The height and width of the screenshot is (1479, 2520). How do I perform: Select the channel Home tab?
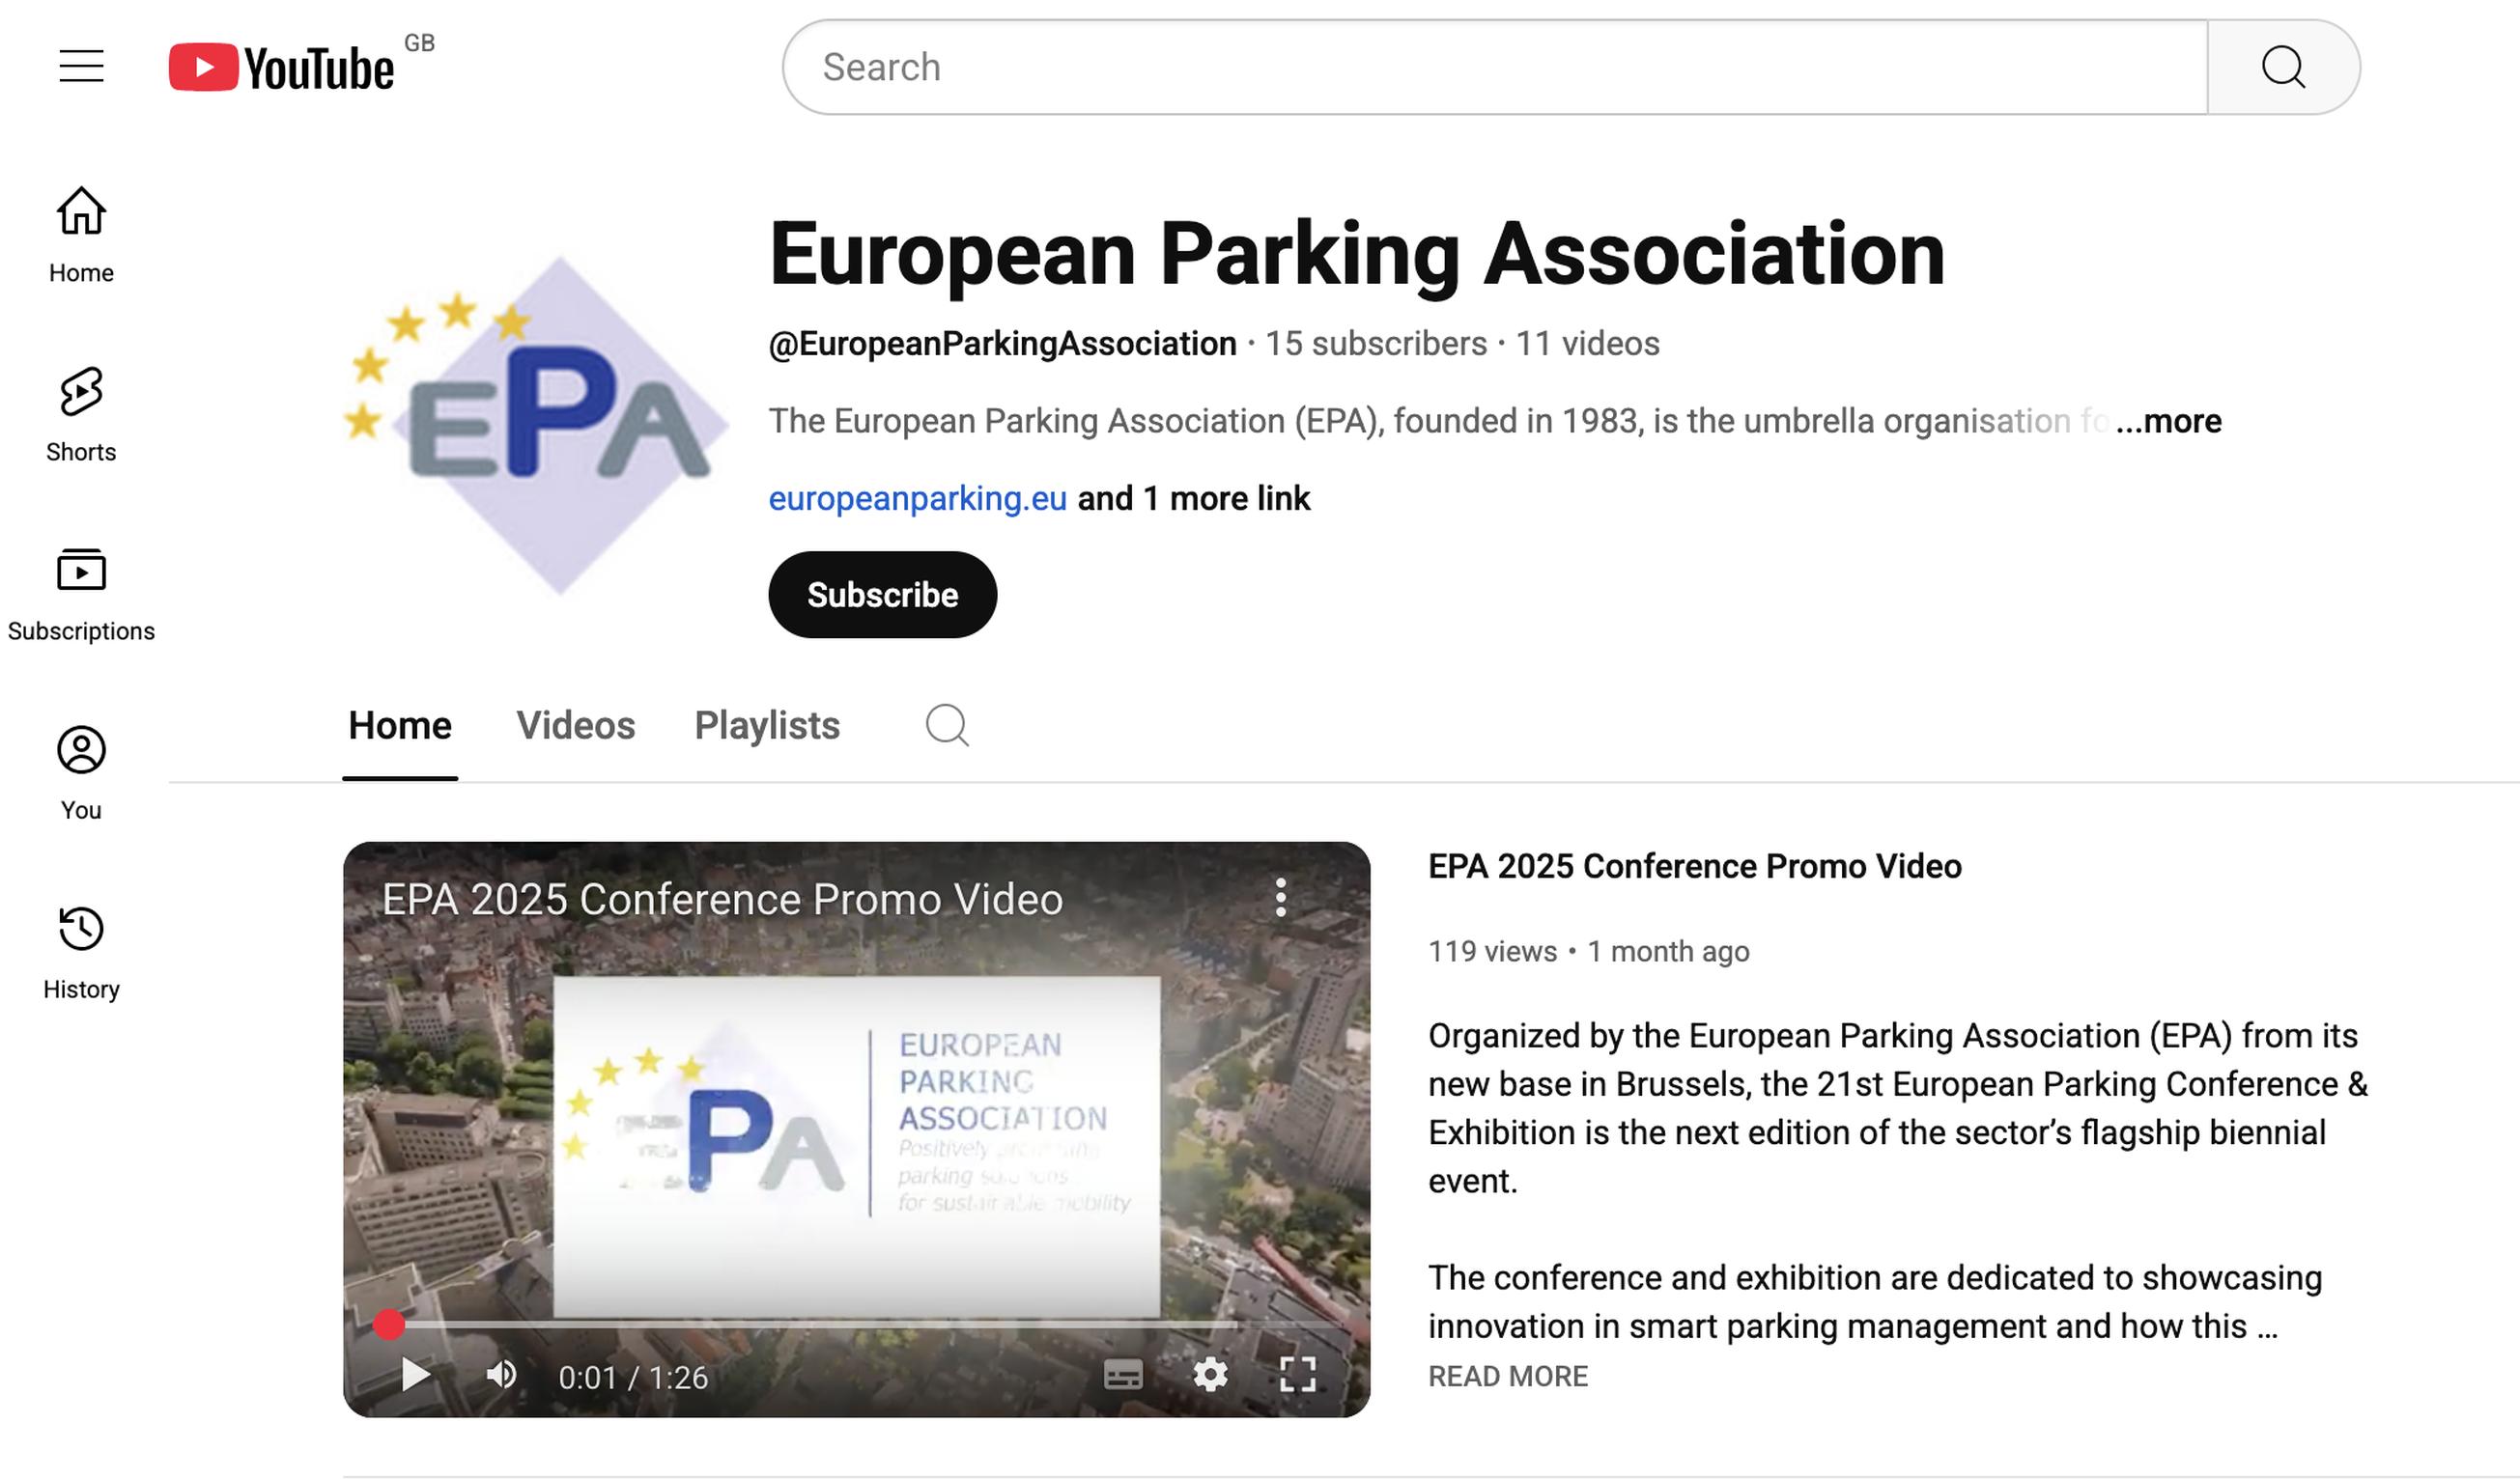click(400, 726)
